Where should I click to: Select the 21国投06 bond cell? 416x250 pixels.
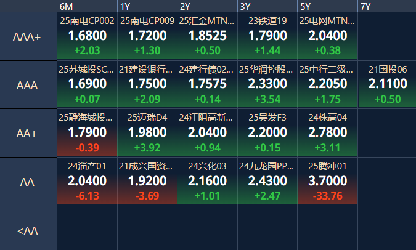click(388, 84)
